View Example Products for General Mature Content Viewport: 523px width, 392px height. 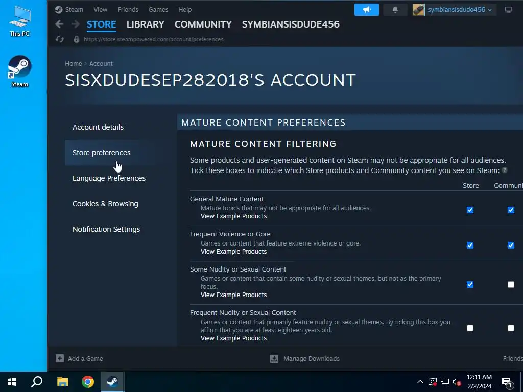(233, 216)
